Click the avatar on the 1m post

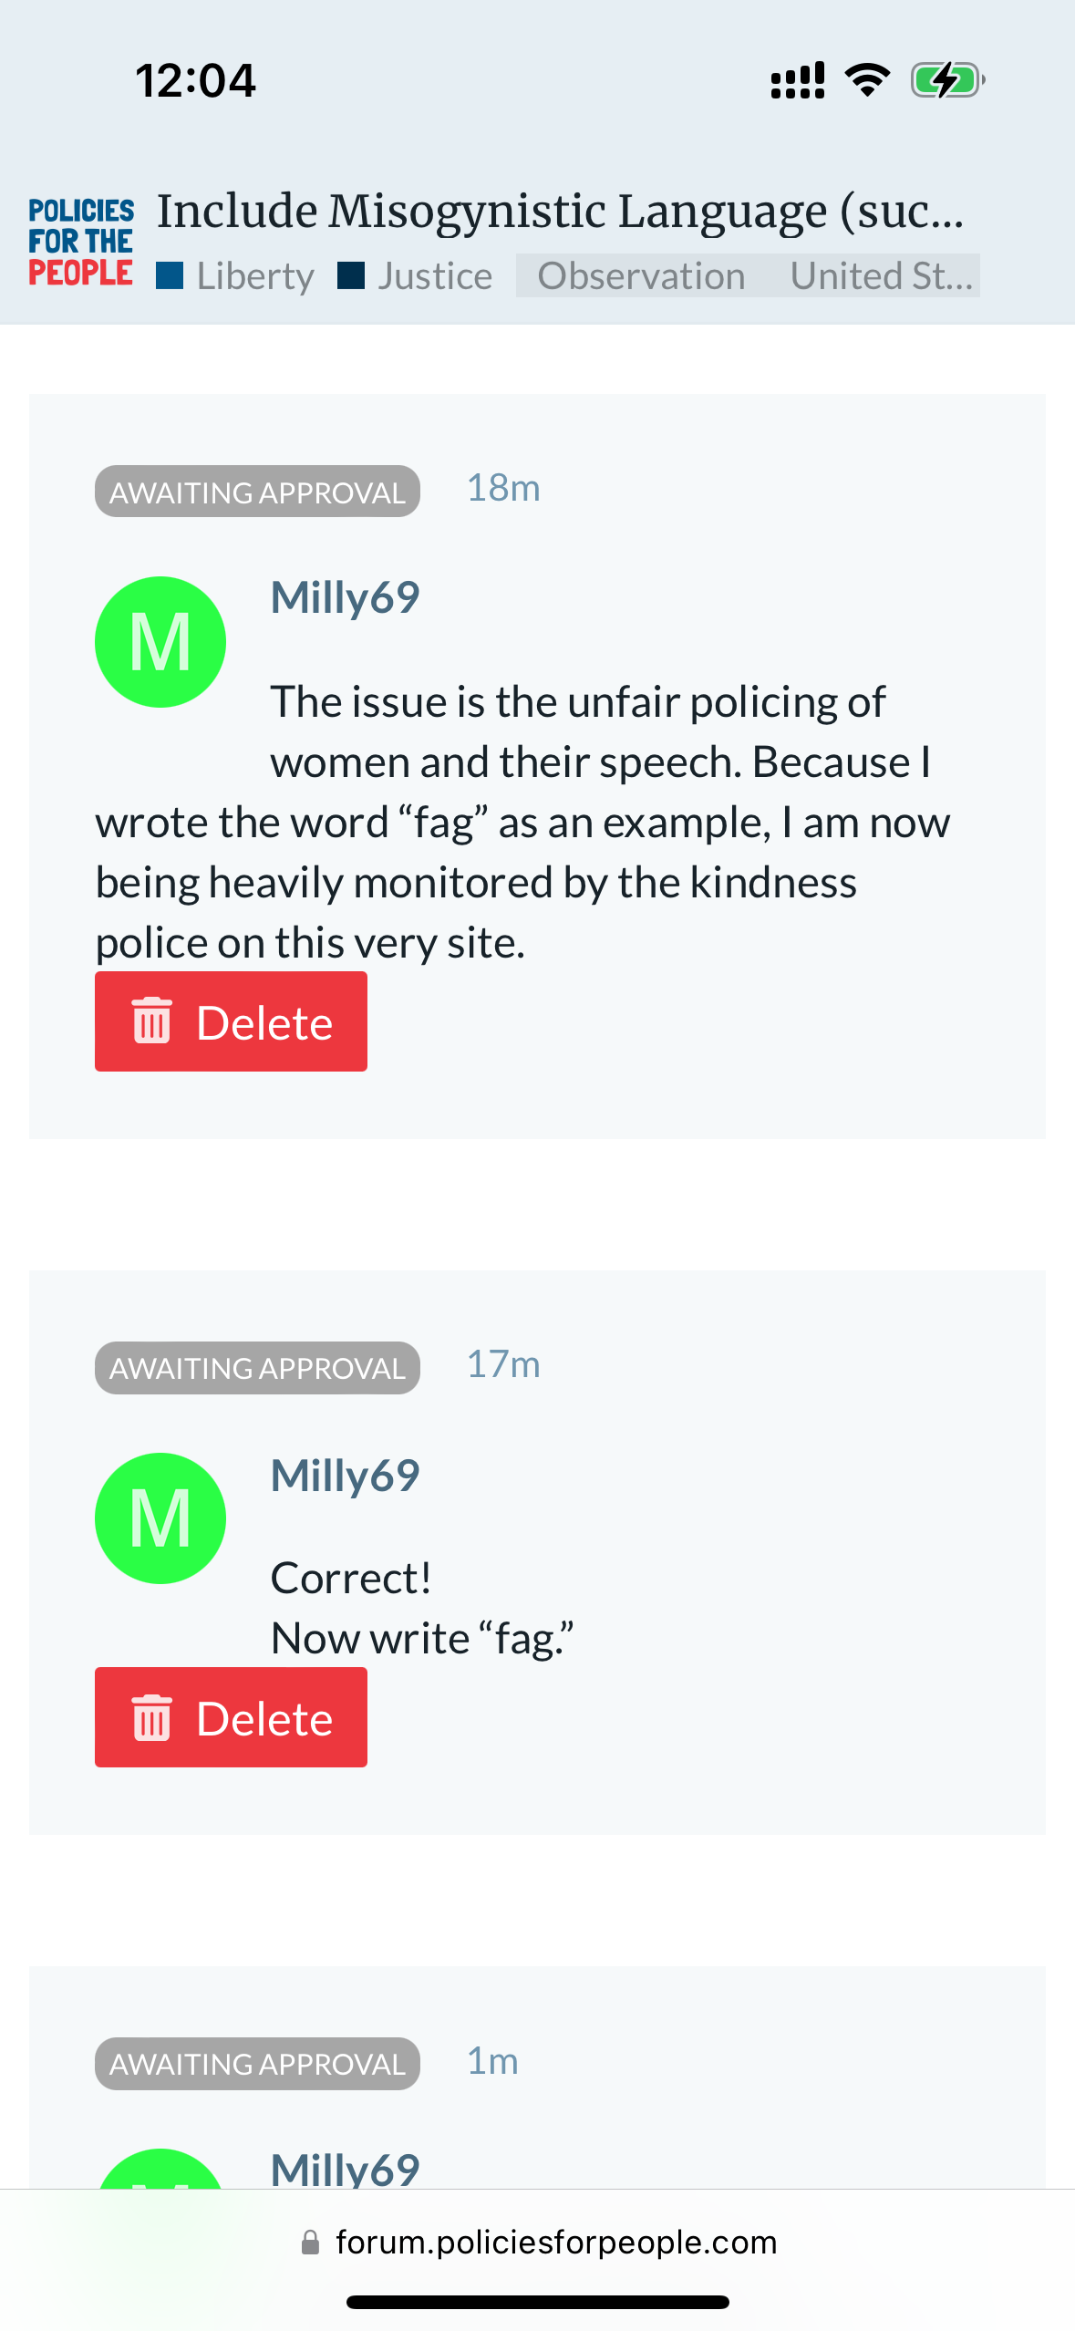pos(160,2169)
